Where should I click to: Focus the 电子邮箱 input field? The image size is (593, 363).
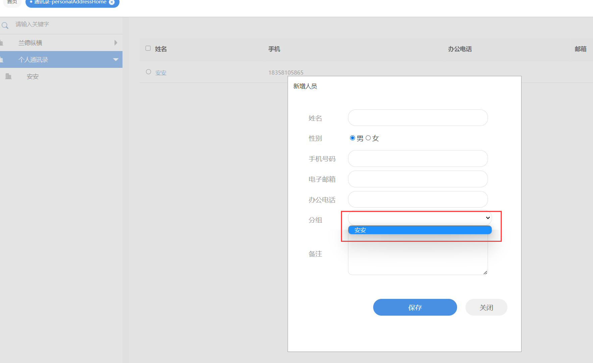click(418, 179)
